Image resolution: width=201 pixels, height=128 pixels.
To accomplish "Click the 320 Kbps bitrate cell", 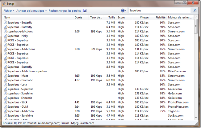I will point(96,49).
